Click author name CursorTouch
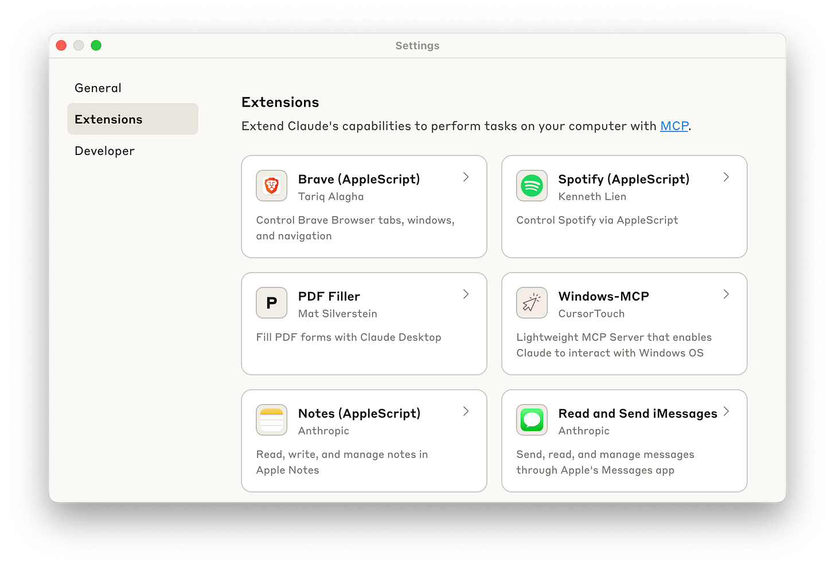The image size is (835, 567). click(591, 313)
